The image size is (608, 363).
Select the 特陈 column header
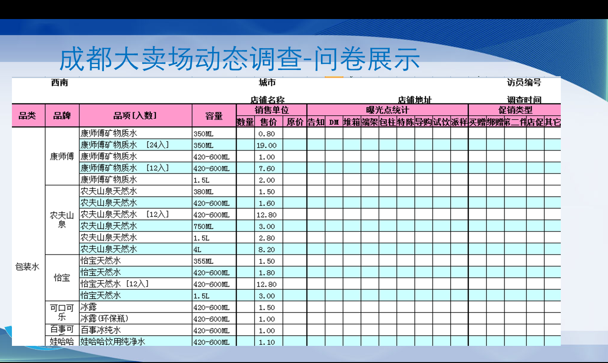pyautogui.click(x=405, y=121)
